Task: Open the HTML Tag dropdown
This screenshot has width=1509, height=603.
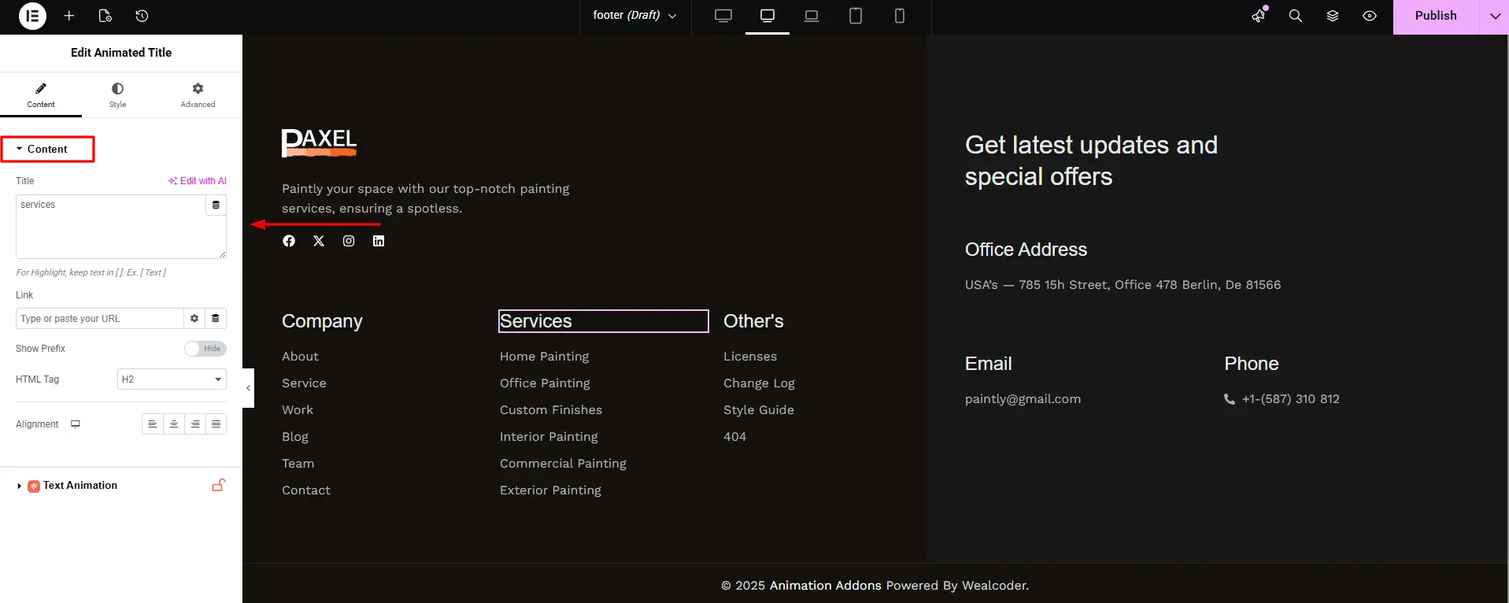Action: coord(172,379)
